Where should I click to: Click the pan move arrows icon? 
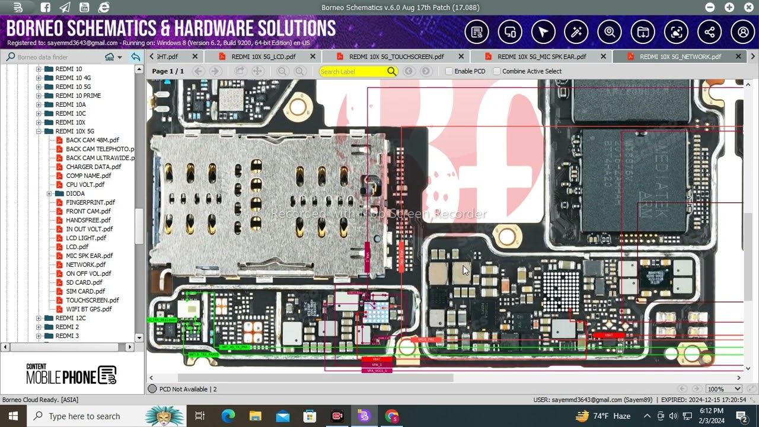257,71
